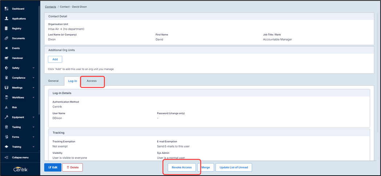381x176 pixels.
Task: Click authentication method value Centrik
Action: [57, 106]
